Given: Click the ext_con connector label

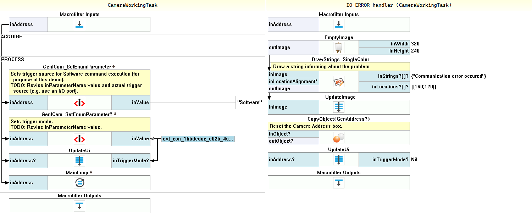Looking at the screenshot, I should 198,139.
